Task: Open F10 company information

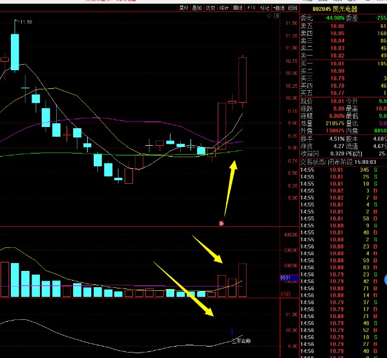Action: click(252, 8)
